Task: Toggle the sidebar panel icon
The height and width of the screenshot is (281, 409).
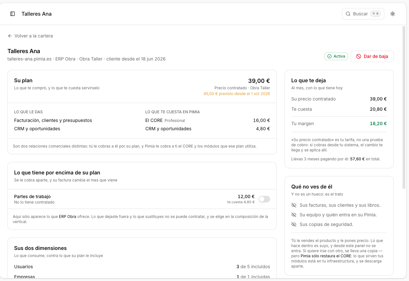Action: 13,14
